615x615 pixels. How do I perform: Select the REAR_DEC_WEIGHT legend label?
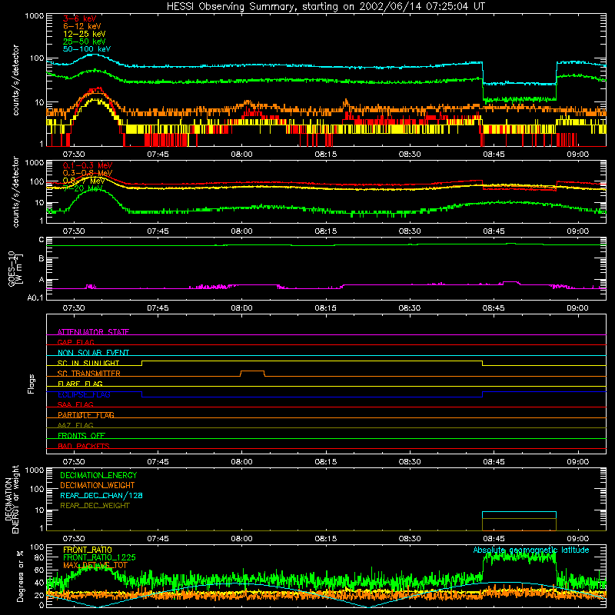point(95,506)
